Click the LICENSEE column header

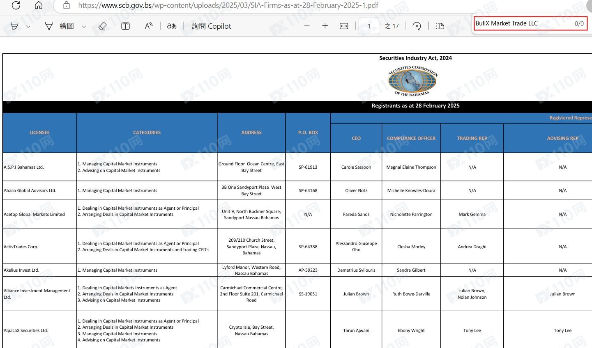pyautogui.click(x=39, y=133)
